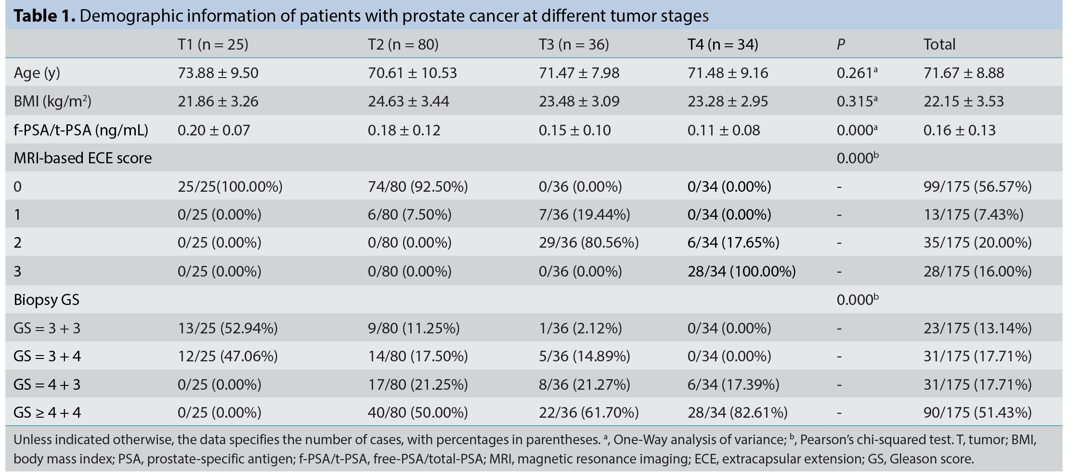Image resolution: width=1081 pixels, height=476 pixels.
Task: Click the 71.67 ± 8.88 total age value
Action: (x=964, y=73)
